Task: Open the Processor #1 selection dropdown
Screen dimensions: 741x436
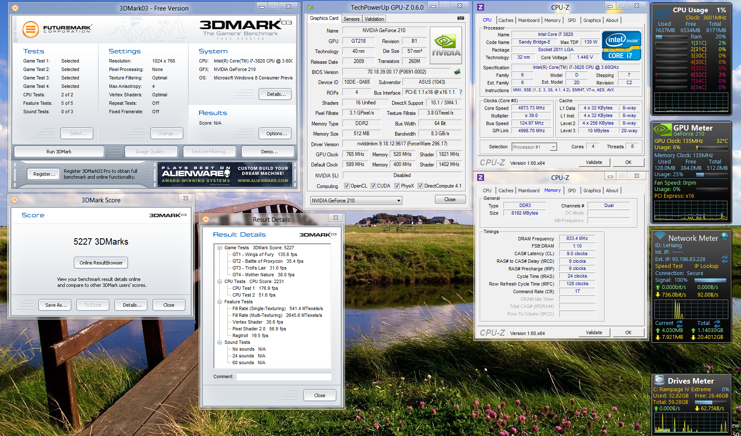Action: tap(534, 147)
